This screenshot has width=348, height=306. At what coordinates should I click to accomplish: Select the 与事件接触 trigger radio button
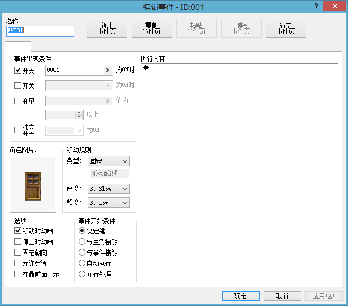(x=82, y=253)
